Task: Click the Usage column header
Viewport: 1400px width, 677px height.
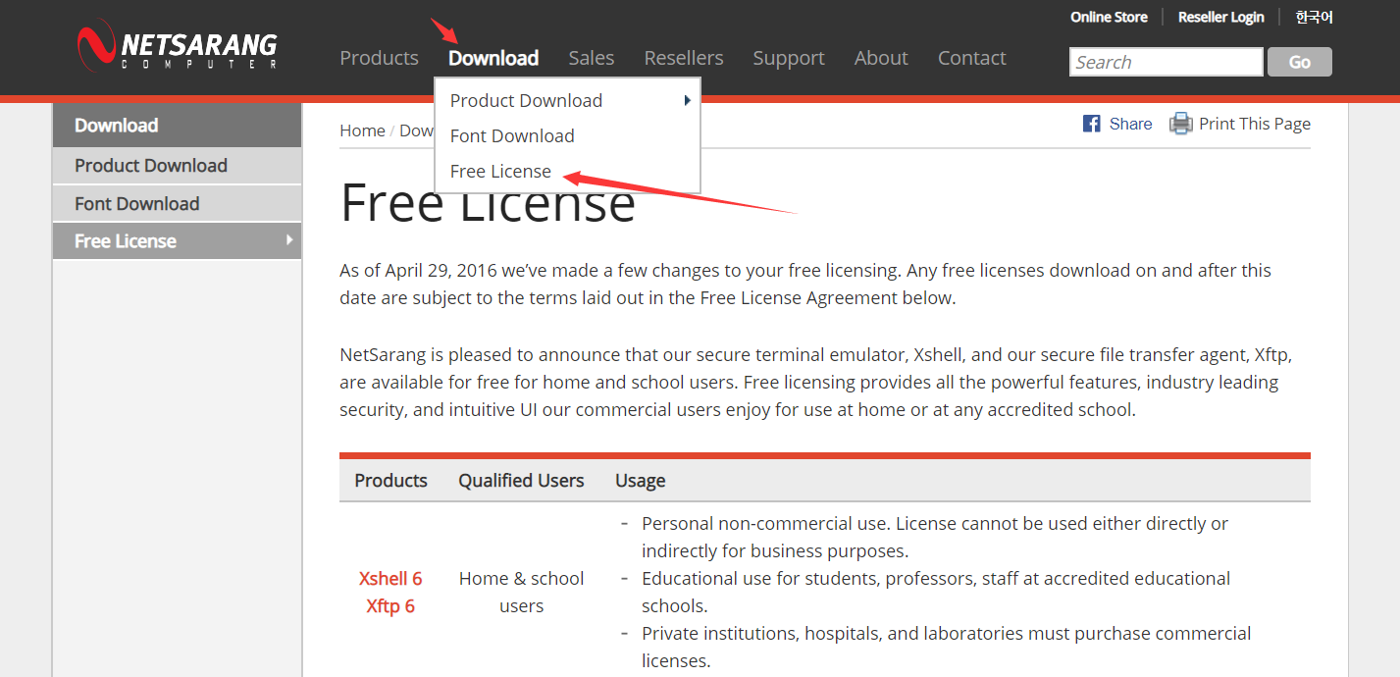Action: 640,480
